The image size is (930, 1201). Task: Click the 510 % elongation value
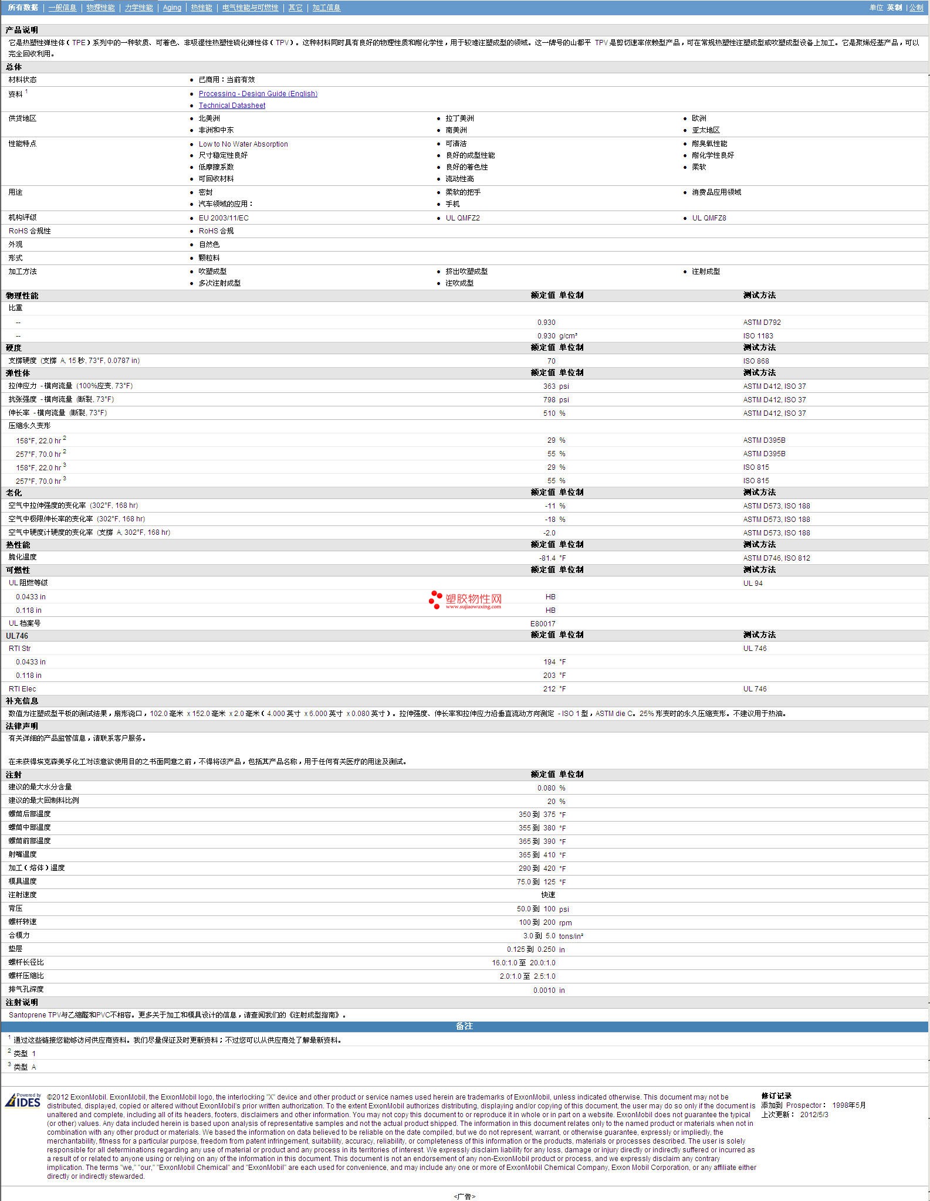[554, 413]
